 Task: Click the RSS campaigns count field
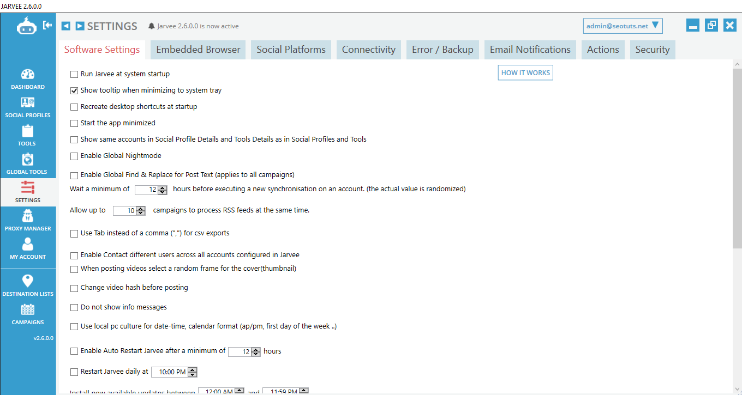click(x=124, y=210)
